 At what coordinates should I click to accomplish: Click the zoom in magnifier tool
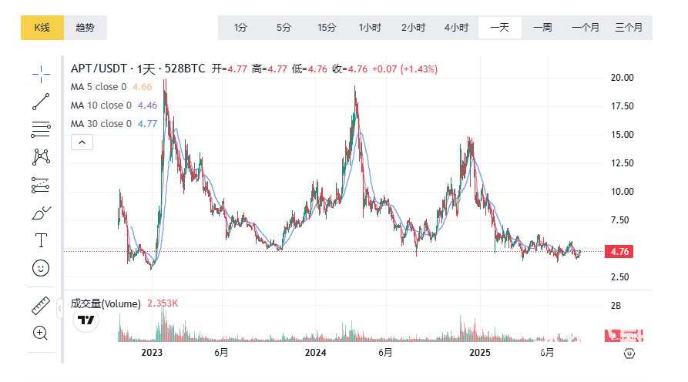click(41, 333)
